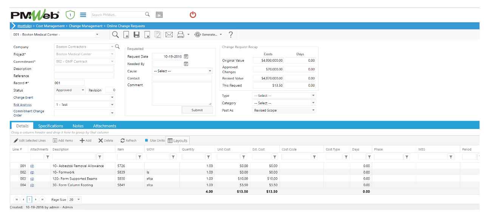Click filter icon under Description column
Image resolution: width=492 pixels, height=217 pixels.
[x=100, y=157]
